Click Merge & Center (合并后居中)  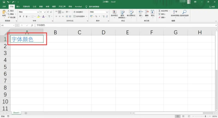coord(79,16)
